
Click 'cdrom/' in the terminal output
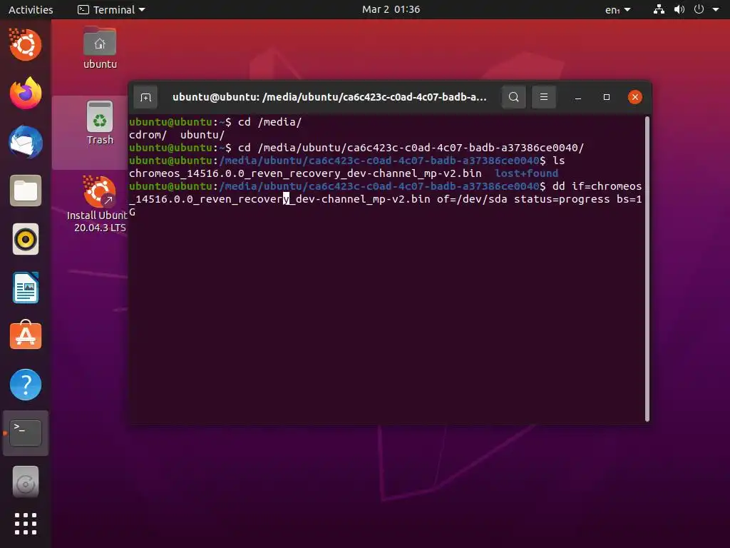[148, 135]
